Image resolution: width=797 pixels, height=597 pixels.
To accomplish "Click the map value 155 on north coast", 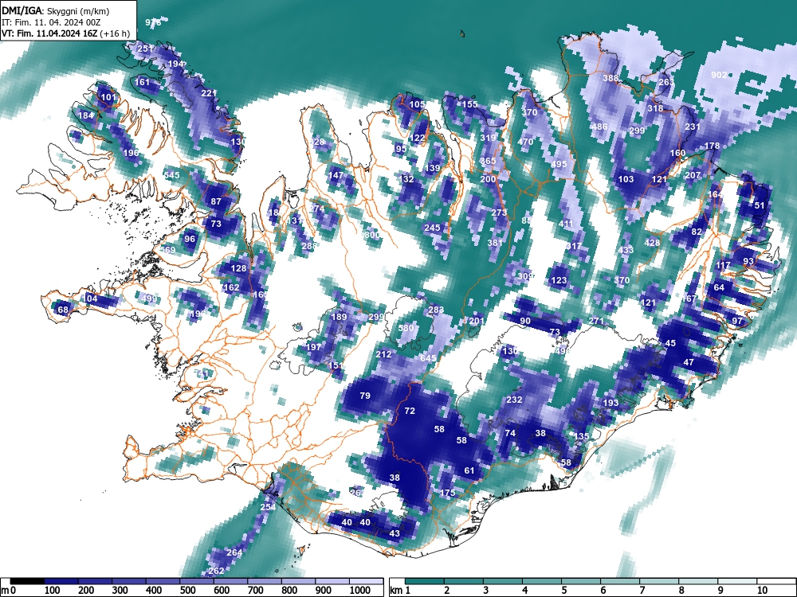I will (x=469, y=104).
